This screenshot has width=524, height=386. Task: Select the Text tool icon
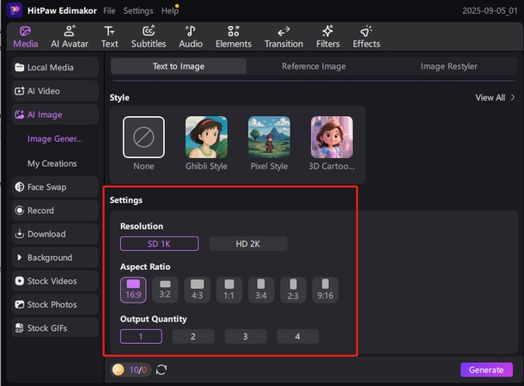tap(109, 32)
